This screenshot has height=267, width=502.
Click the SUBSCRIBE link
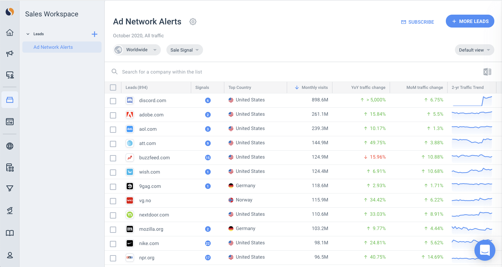pos(418,22)
